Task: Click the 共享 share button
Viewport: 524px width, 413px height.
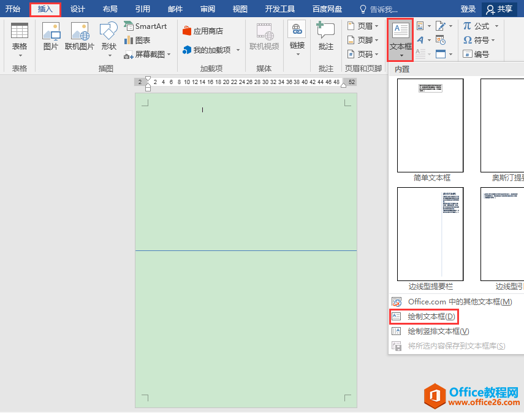Action: tap(499, 9)
